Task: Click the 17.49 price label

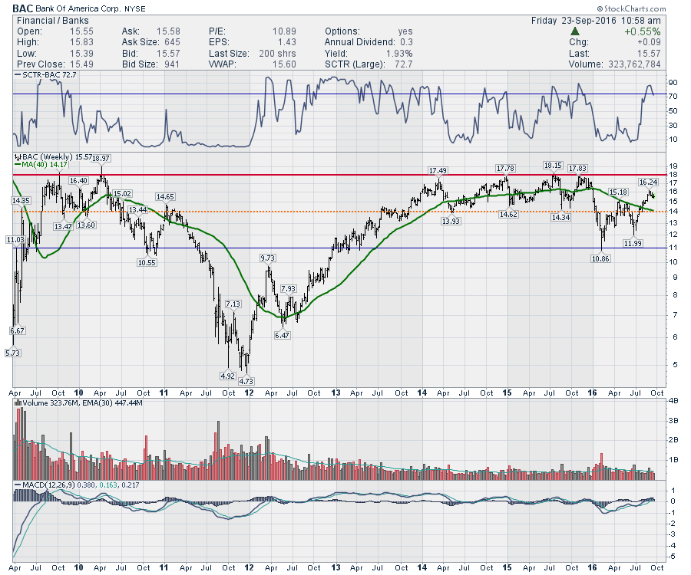Action: pyautogui.click(x=438, y=171)
